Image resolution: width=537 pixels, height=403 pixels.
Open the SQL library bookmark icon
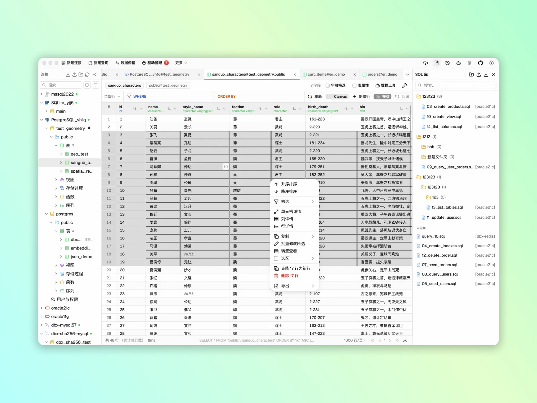(436, 63)
